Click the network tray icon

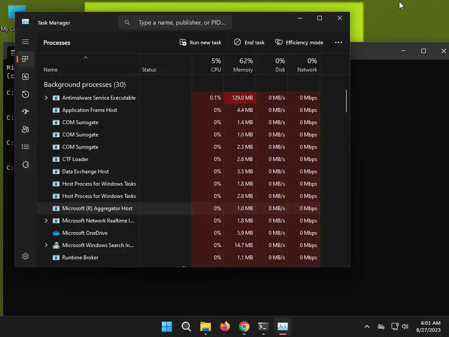[x=395, y=326]
